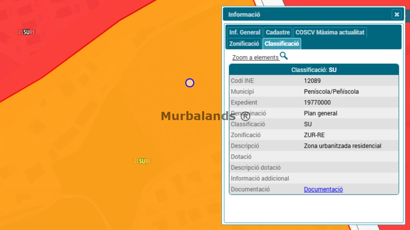410x230 pixels.
Task: Click the Zoom a elements link
Action: [255, 57]
